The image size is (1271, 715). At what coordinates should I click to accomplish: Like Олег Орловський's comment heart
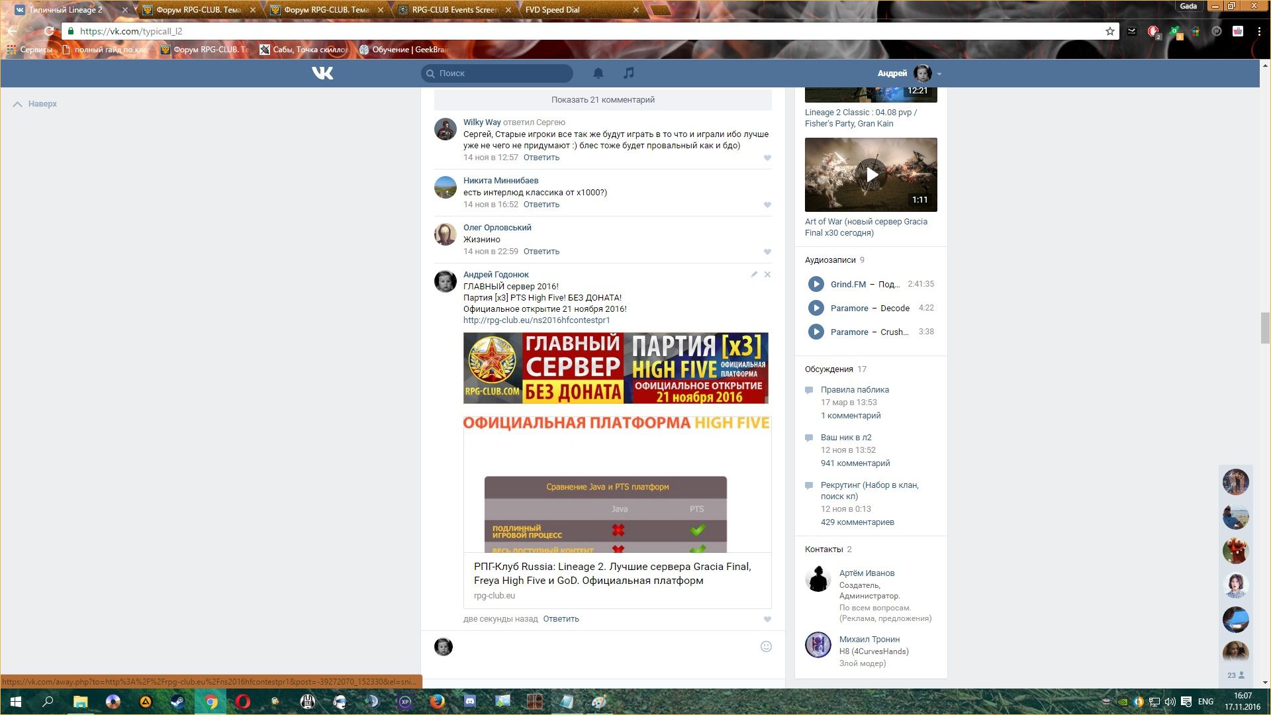[767, 252]
